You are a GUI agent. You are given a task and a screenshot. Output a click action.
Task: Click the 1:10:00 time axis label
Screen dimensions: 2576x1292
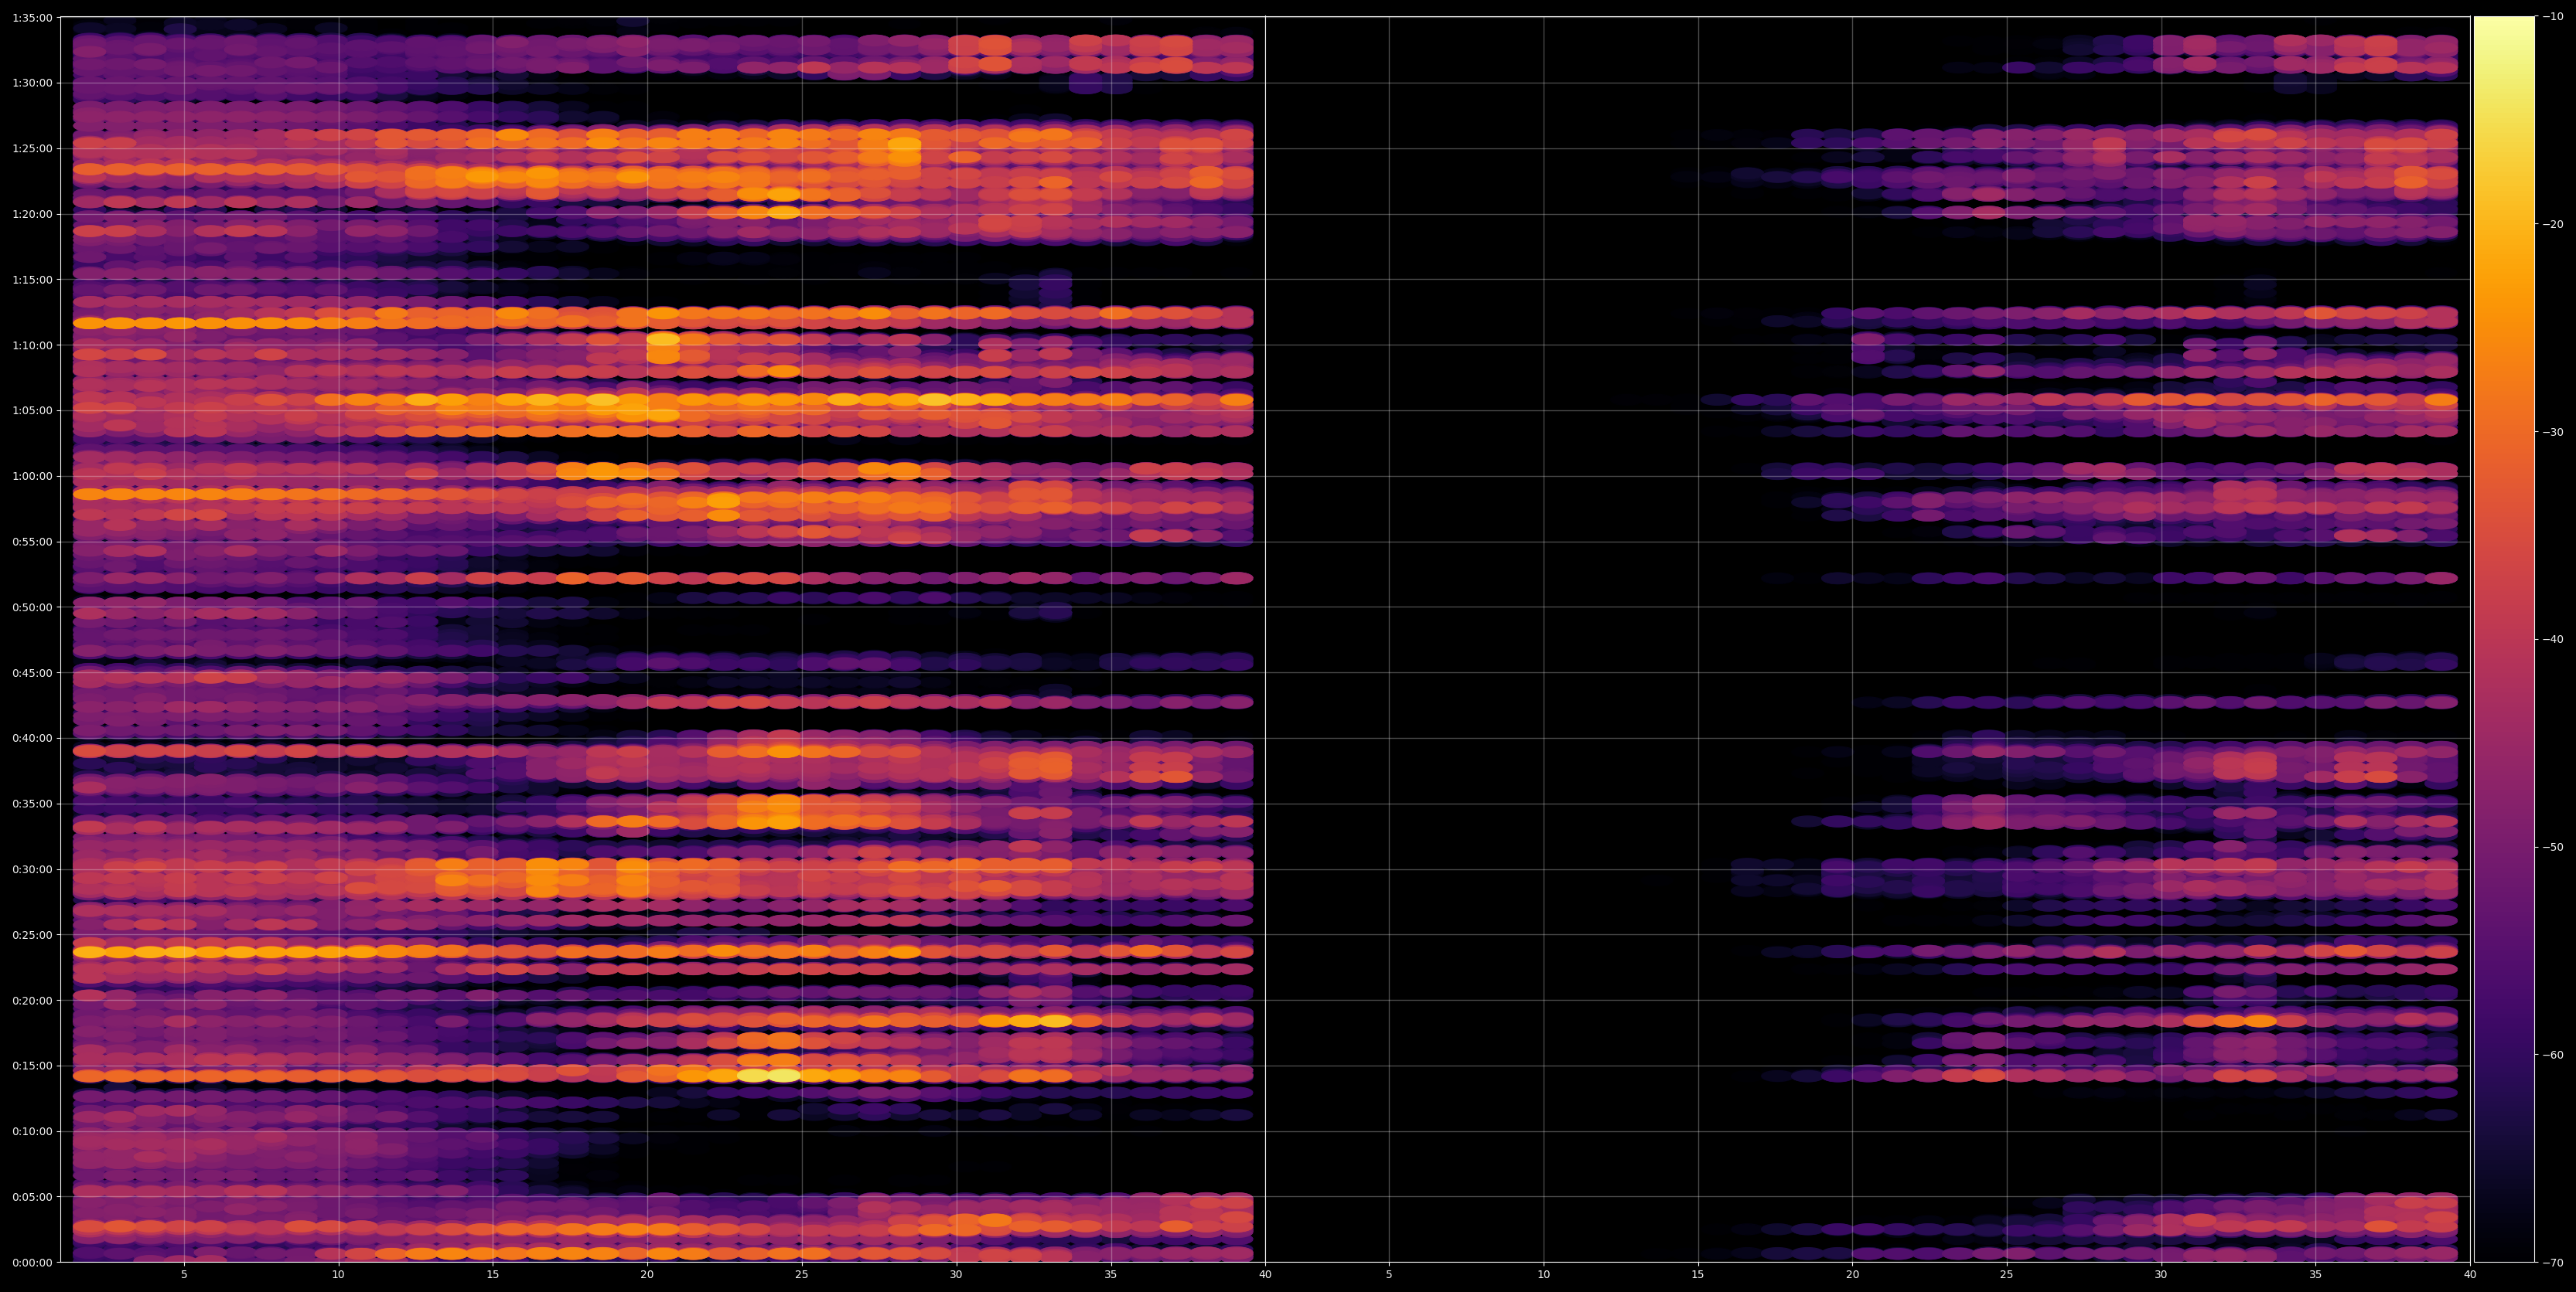click(x=33, y=345)
